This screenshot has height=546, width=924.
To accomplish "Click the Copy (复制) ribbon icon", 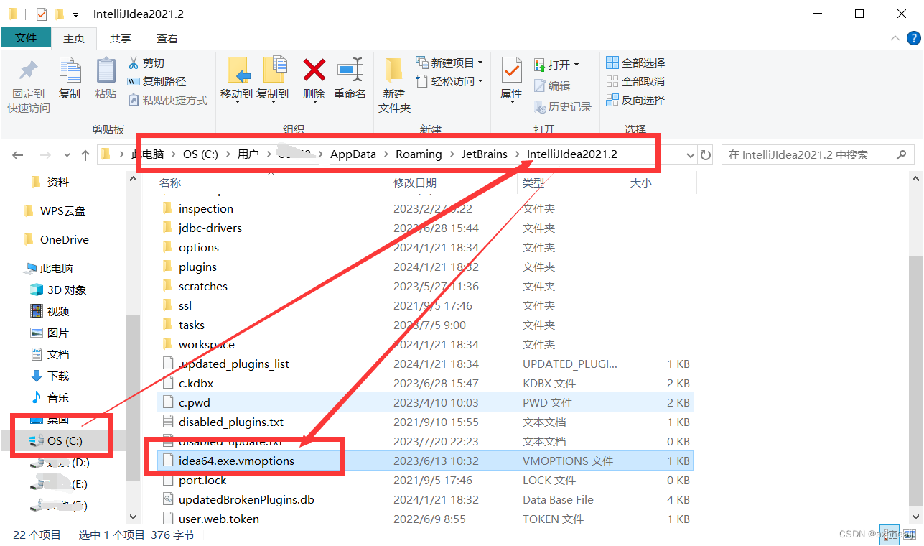I will tap(70, 70).
